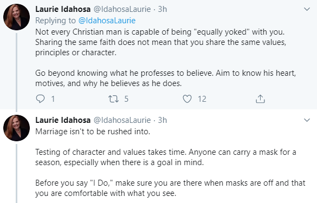Like the tweet with 12 likes
317x203 pixels.
tap(187, 99)
